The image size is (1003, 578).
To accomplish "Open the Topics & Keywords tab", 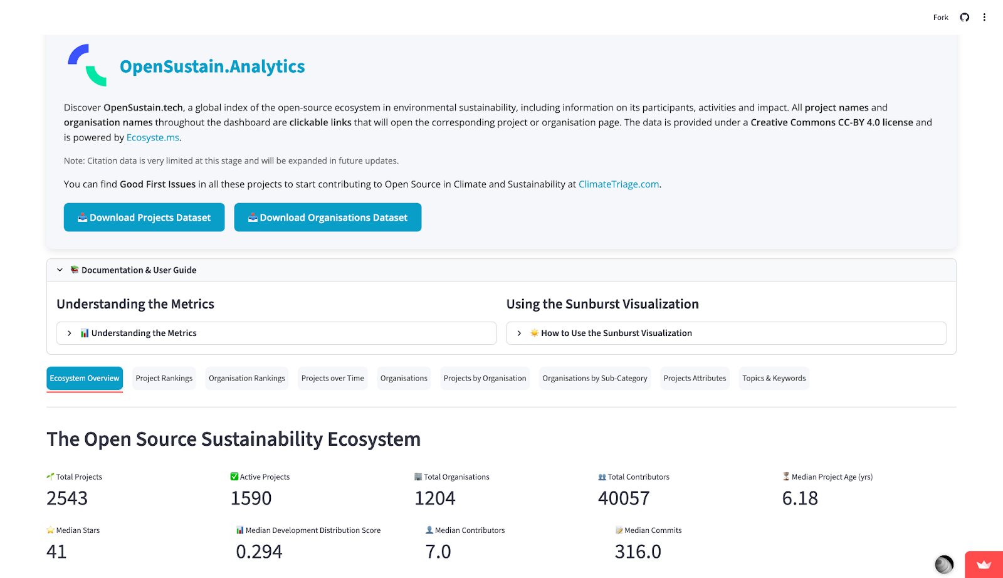I will coord(774,379).
